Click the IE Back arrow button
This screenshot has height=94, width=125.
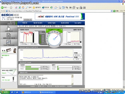click(2, 8)
